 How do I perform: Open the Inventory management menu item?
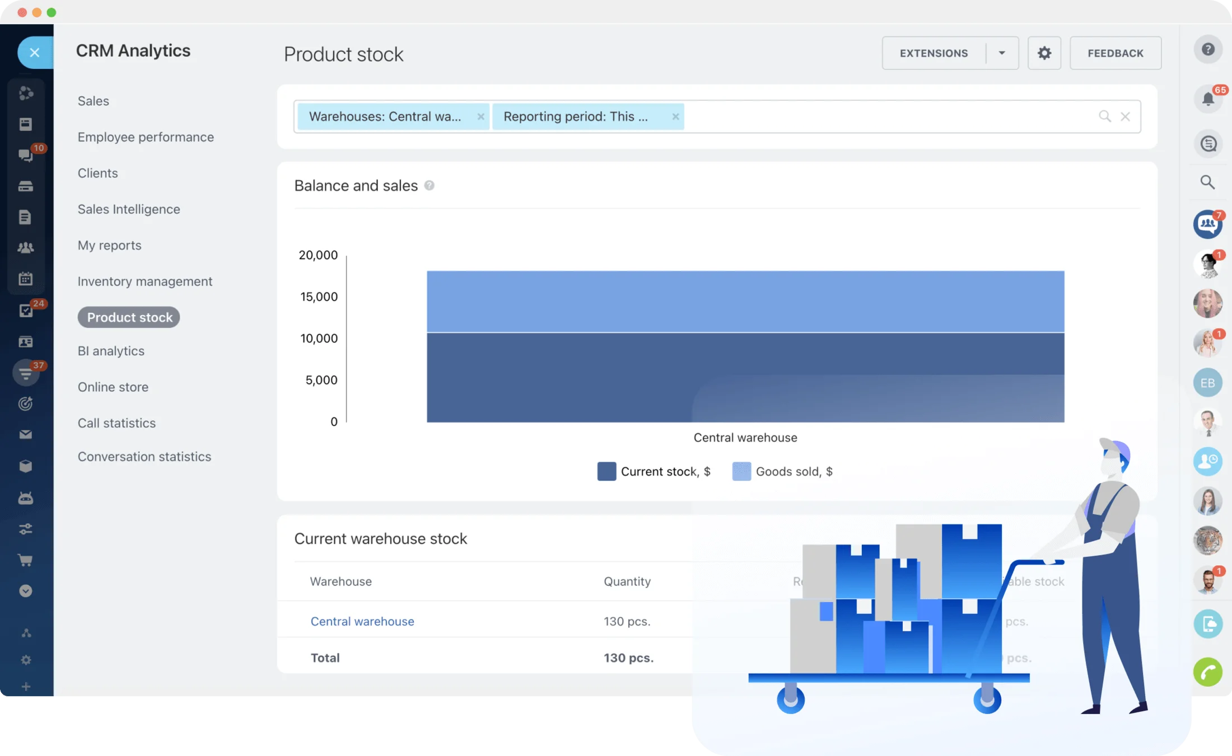tap(145, 281)
